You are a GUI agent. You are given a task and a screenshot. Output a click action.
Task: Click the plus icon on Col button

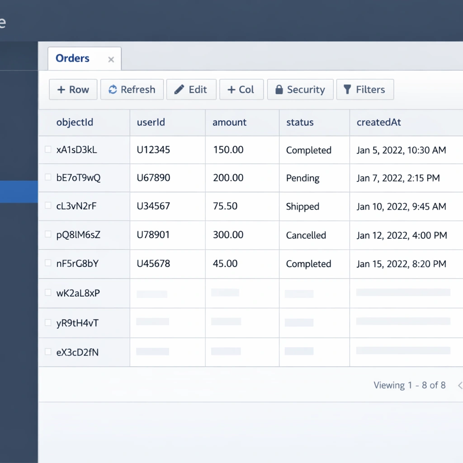[x=231, y=90]
